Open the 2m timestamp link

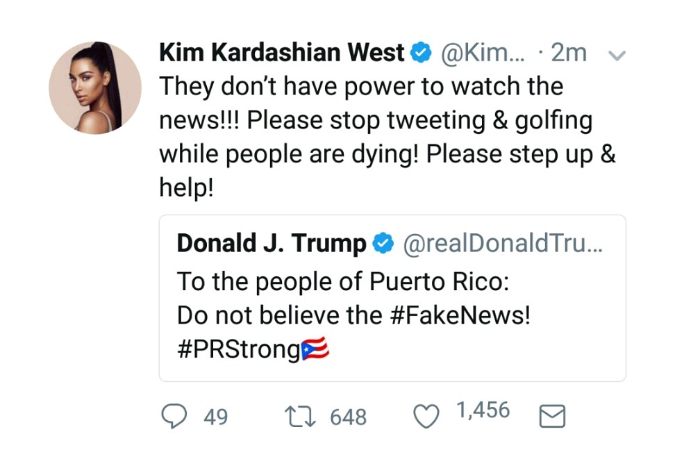coord(568,53)
